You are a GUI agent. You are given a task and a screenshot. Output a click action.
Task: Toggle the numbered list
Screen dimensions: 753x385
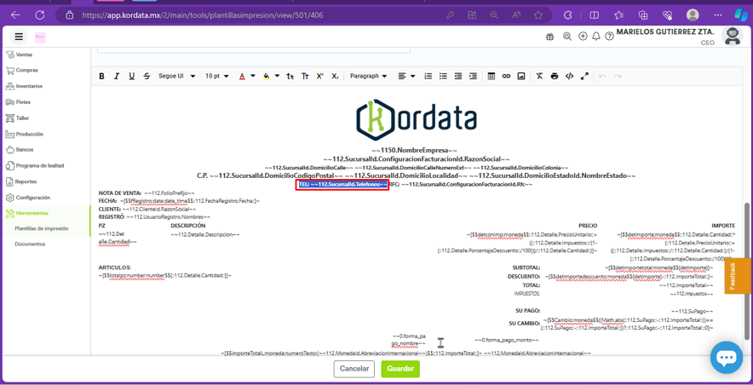(428, 77)
